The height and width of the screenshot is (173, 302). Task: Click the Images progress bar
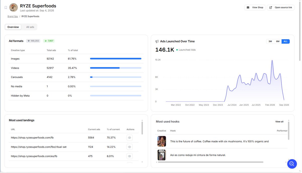pos(116,59)
